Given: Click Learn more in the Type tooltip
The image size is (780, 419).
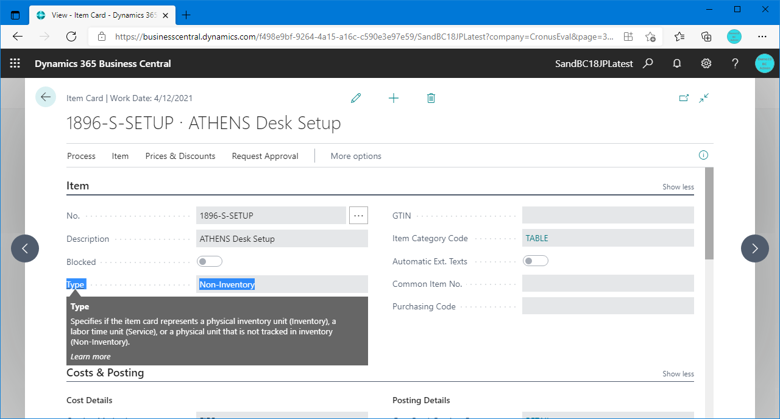Looking at the screenshot, I should coord(90,356).
